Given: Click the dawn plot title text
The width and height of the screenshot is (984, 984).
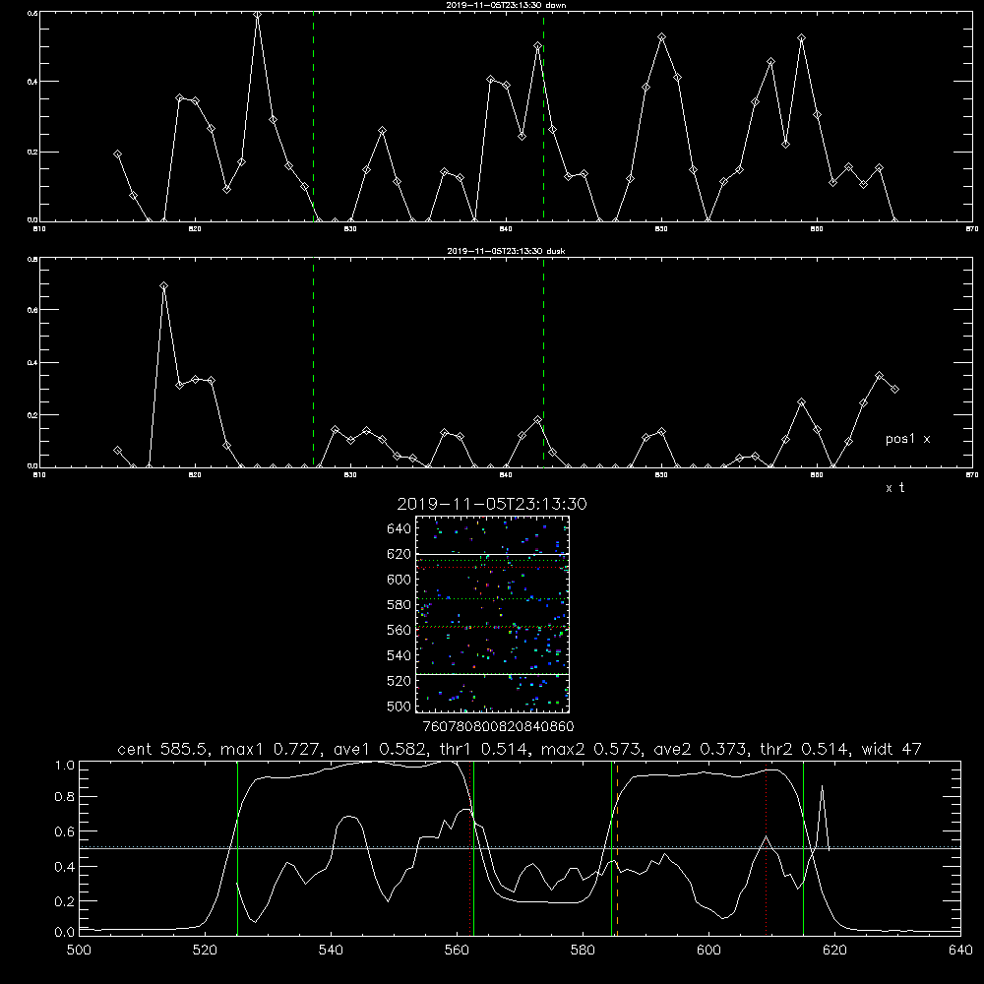Looking at the screenshot, I should 506,5.
